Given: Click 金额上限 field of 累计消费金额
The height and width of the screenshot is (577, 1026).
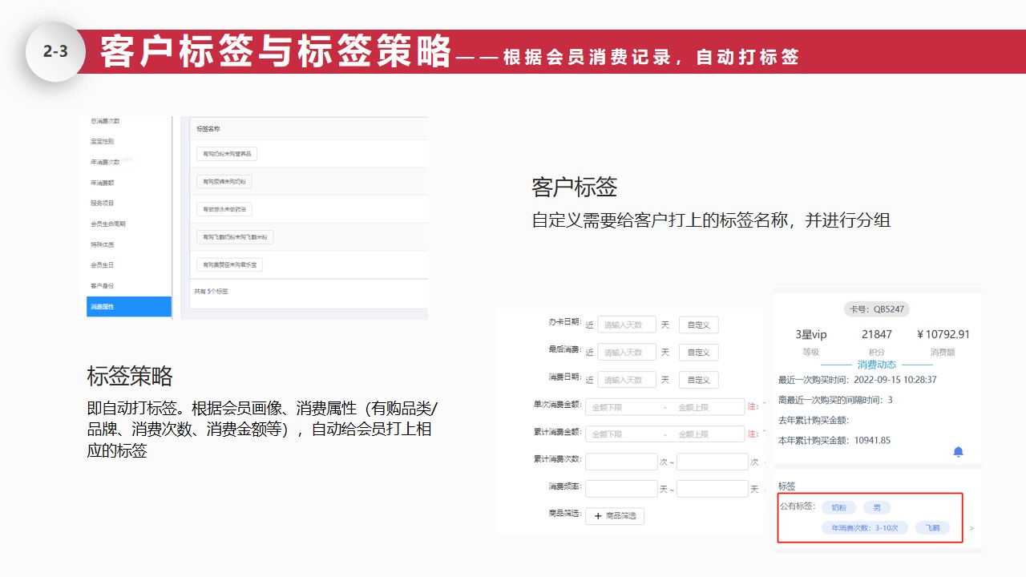Looking at the screenshot, I should 708,434.
